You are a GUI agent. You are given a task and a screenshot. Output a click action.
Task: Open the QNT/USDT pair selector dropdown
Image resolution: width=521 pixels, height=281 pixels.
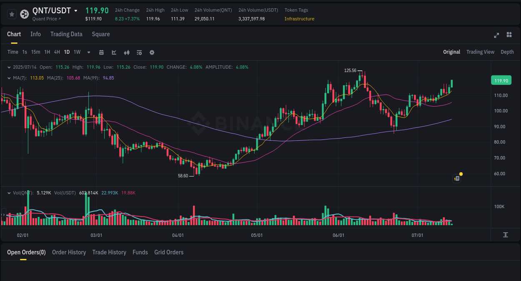pos(76,10)
